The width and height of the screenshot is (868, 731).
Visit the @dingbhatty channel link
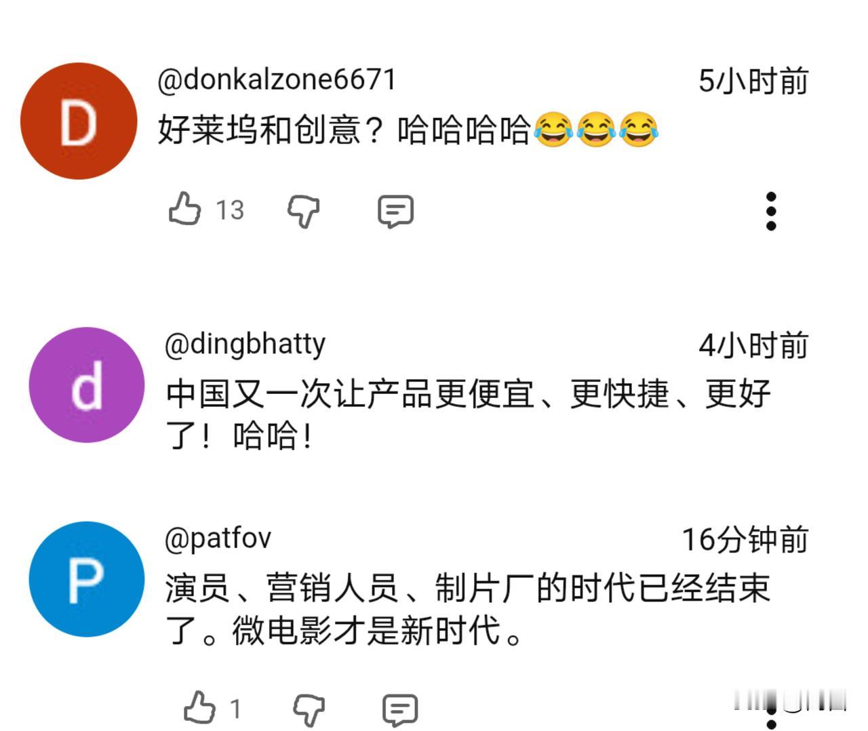click(245, 344)
